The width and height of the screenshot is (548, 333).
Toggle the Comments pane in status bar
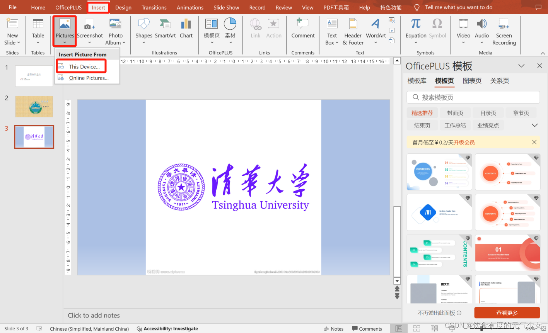click(x=367, y=329)
